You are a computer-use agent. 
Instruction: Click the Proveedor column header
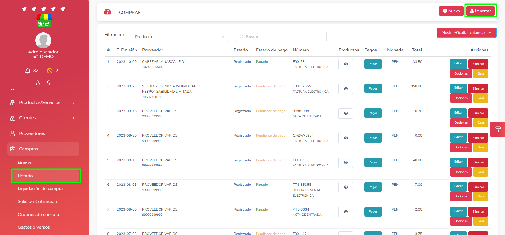coord(153,50)
